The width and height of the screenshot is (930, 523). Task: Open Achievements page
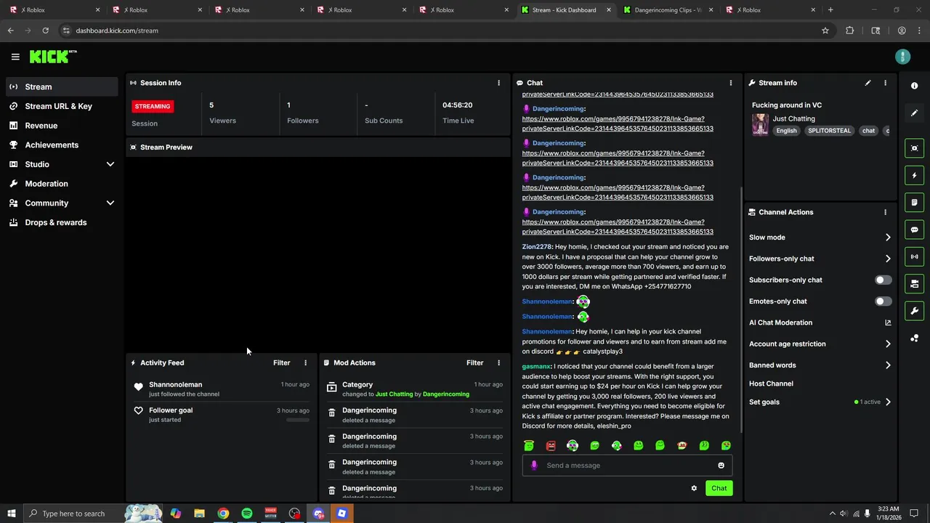(x=62, y=145)
